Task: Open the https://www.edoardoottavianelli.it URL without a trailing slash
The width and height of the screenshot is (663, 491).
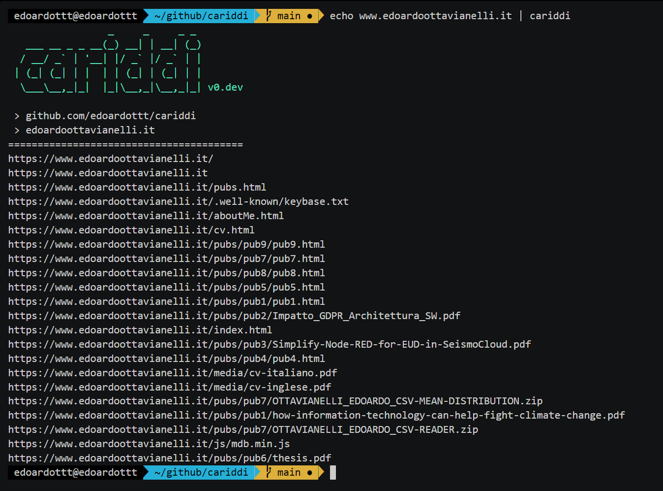Action: tap(108, 173)
